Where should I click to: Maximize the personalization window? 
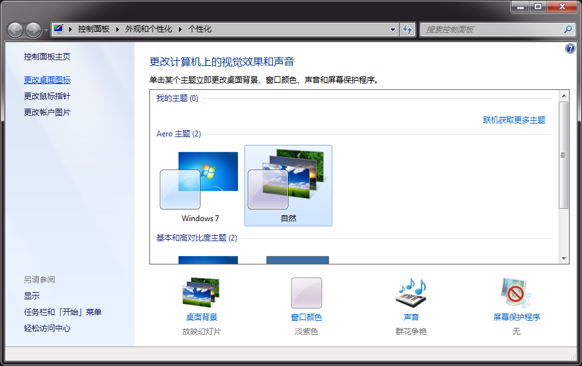(x=538, y=6)
